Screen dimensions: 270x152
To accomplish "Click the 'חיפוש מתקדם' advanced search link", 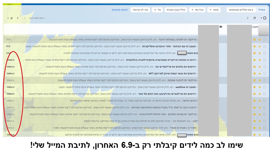I will [120, 10].
